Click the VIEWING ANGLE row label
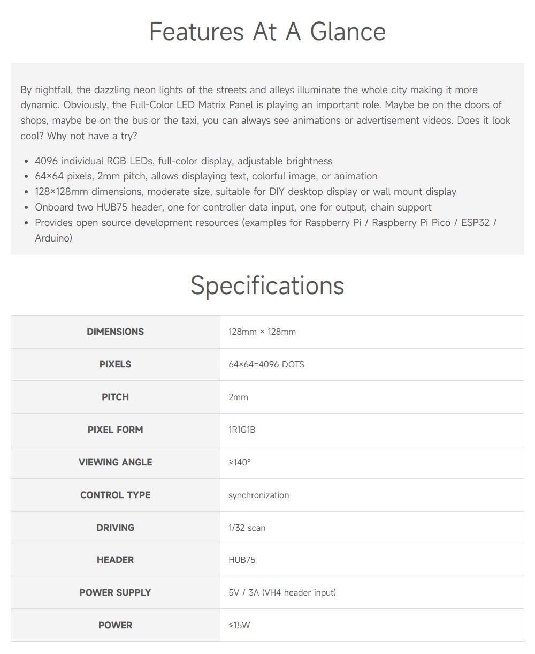The width and height of the screenshot is (535, 654). coord(115,462)
